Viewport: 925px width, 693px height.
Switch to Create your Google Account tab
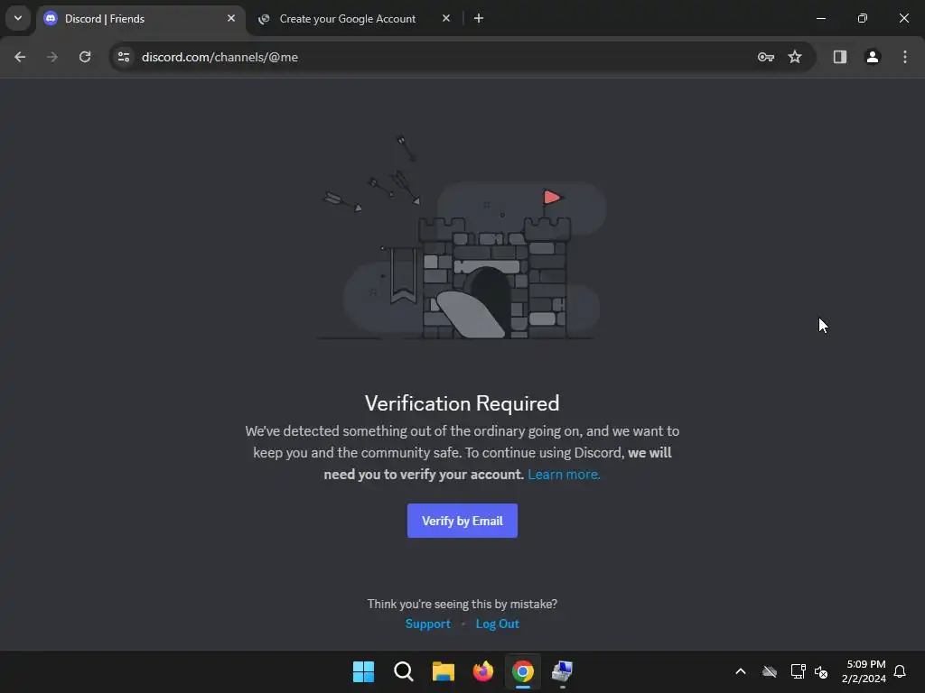pos(347,19)
